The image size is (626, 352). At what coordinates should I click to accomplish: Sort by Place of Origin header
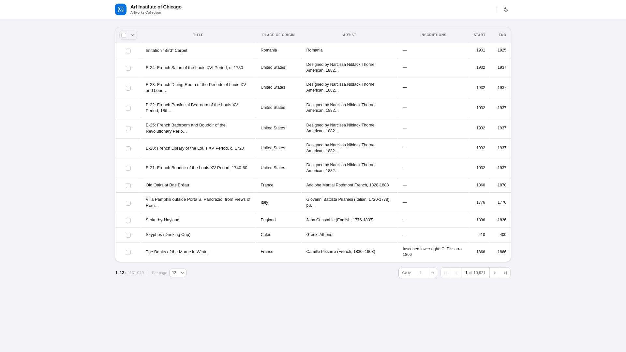pos(278,35)
